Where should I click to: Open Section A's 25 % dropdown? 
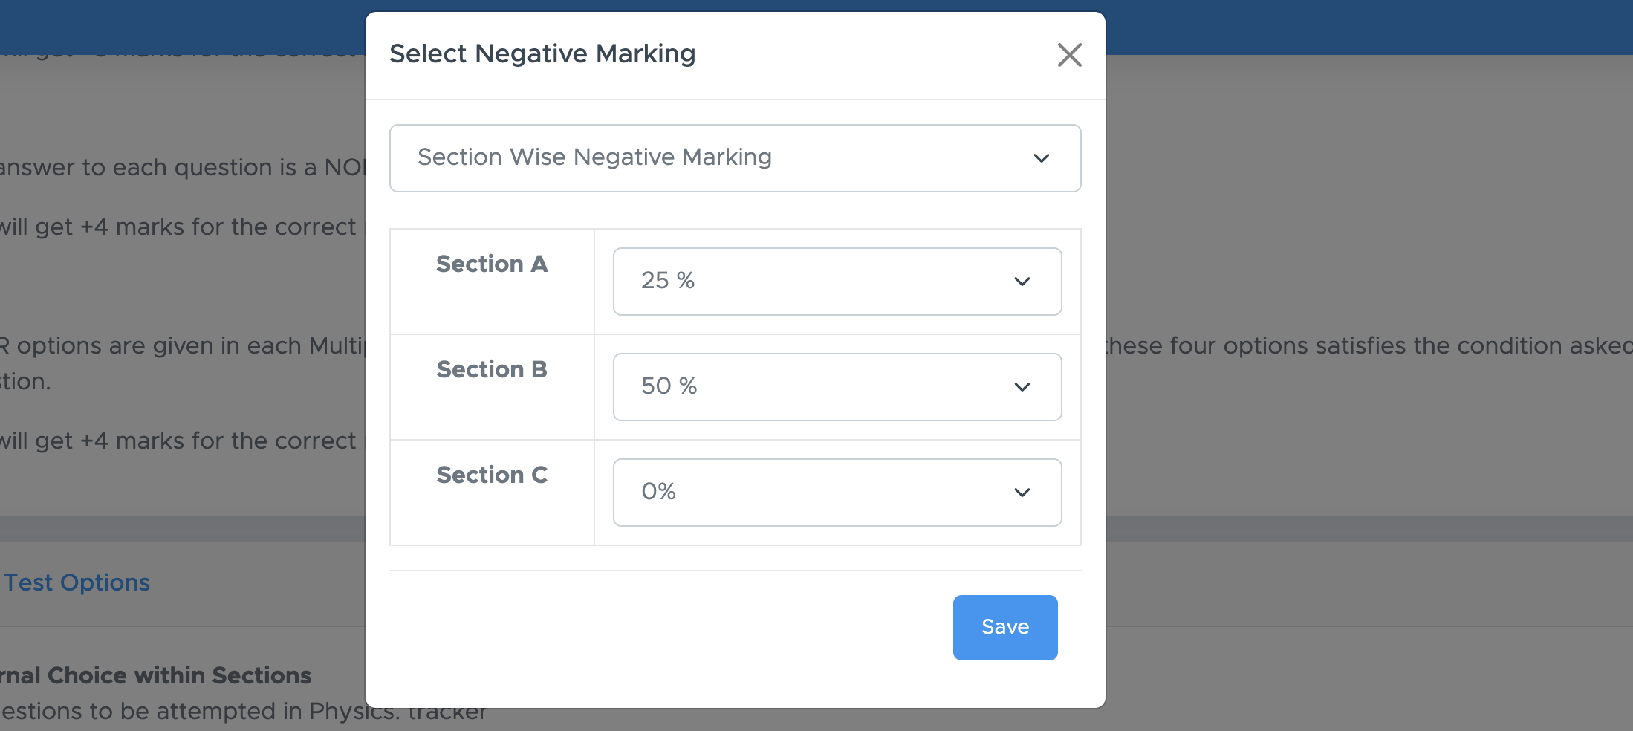tap(837, 281)
